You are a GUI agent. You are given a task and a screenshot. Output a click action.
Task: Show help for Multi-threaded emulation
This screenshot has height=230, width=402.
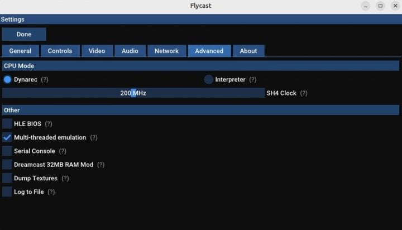tap(94, 138)
